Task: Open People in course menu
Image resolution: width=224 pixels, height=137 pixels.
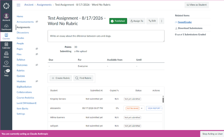Action: (20, 43)
